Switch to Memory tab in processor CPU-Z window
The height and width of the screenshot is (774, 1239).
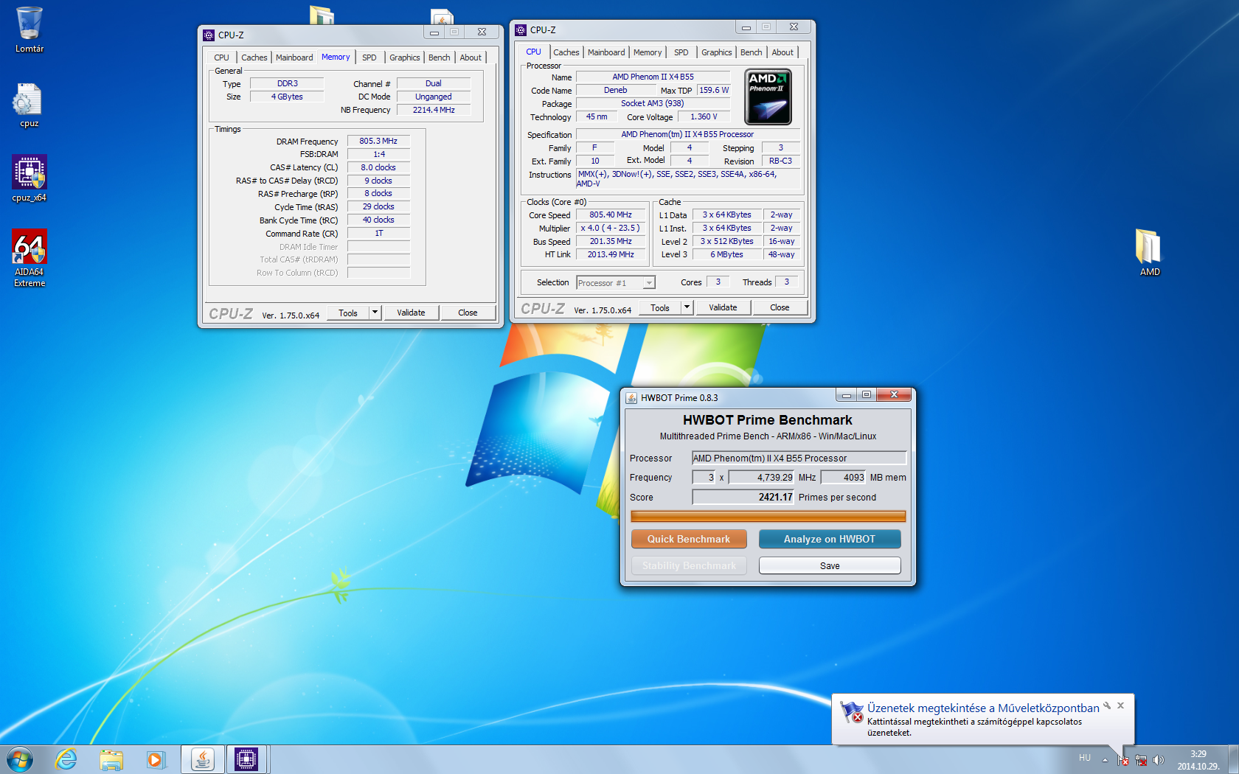pos(648,52)
